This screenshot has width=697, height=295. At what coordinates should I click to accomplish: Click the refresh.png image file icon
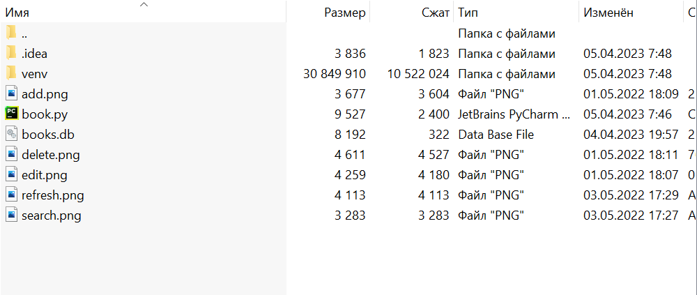[11, 195]
